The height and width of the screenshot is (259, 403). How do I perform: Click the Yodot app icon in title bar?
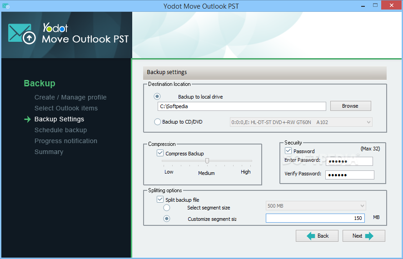[5, 5]
